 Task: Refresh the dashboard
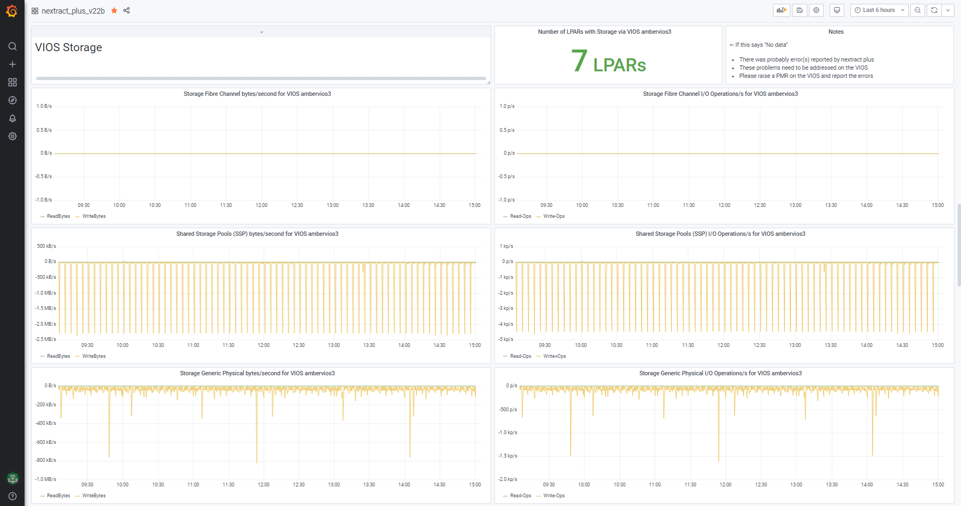point(934,10)
